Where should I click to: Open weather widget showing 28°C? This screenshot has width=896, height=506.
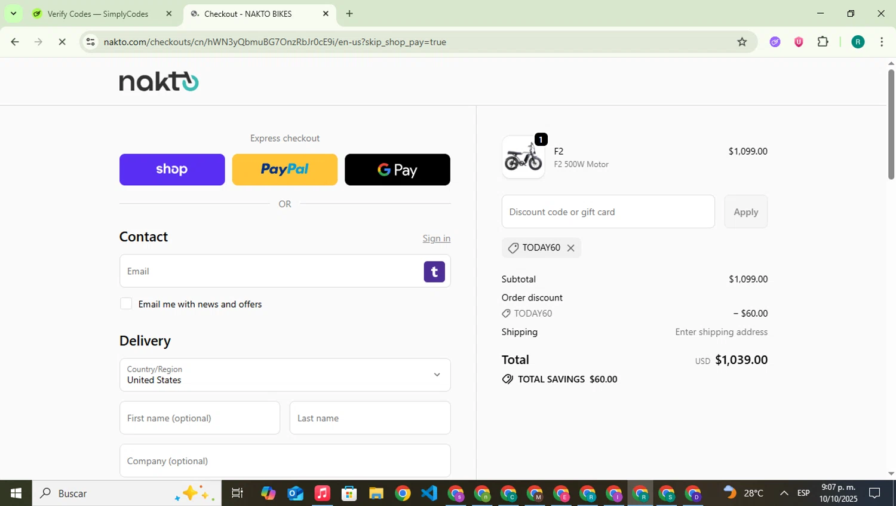pos(743,493)
